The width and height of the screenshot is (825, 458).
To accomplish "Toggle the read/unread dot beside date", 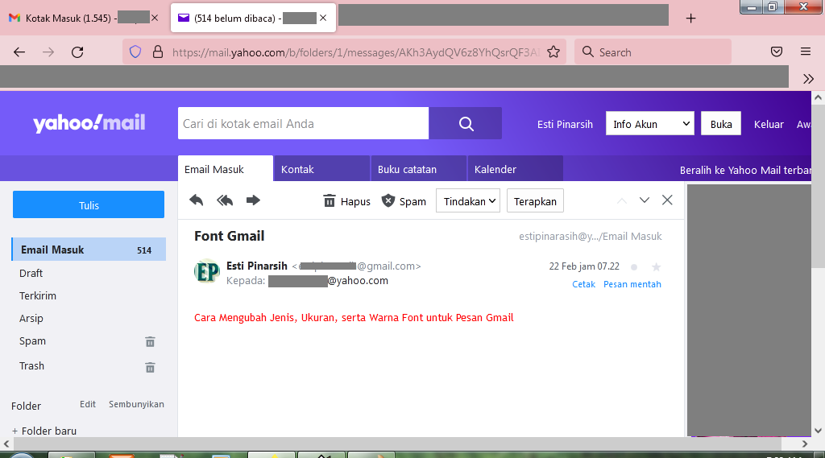I will click(634, 267).
